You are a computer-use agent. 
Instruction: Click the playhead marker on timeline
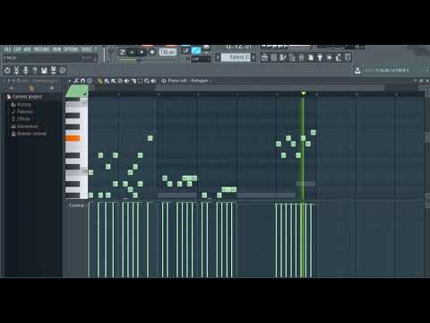click(x=303, y=93)
